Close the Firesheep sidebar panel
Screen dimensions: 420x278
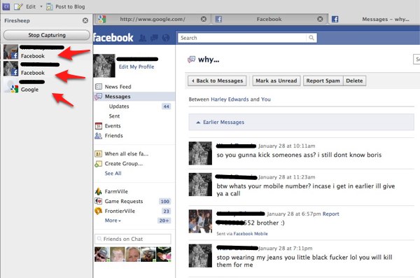pos(85,20)
